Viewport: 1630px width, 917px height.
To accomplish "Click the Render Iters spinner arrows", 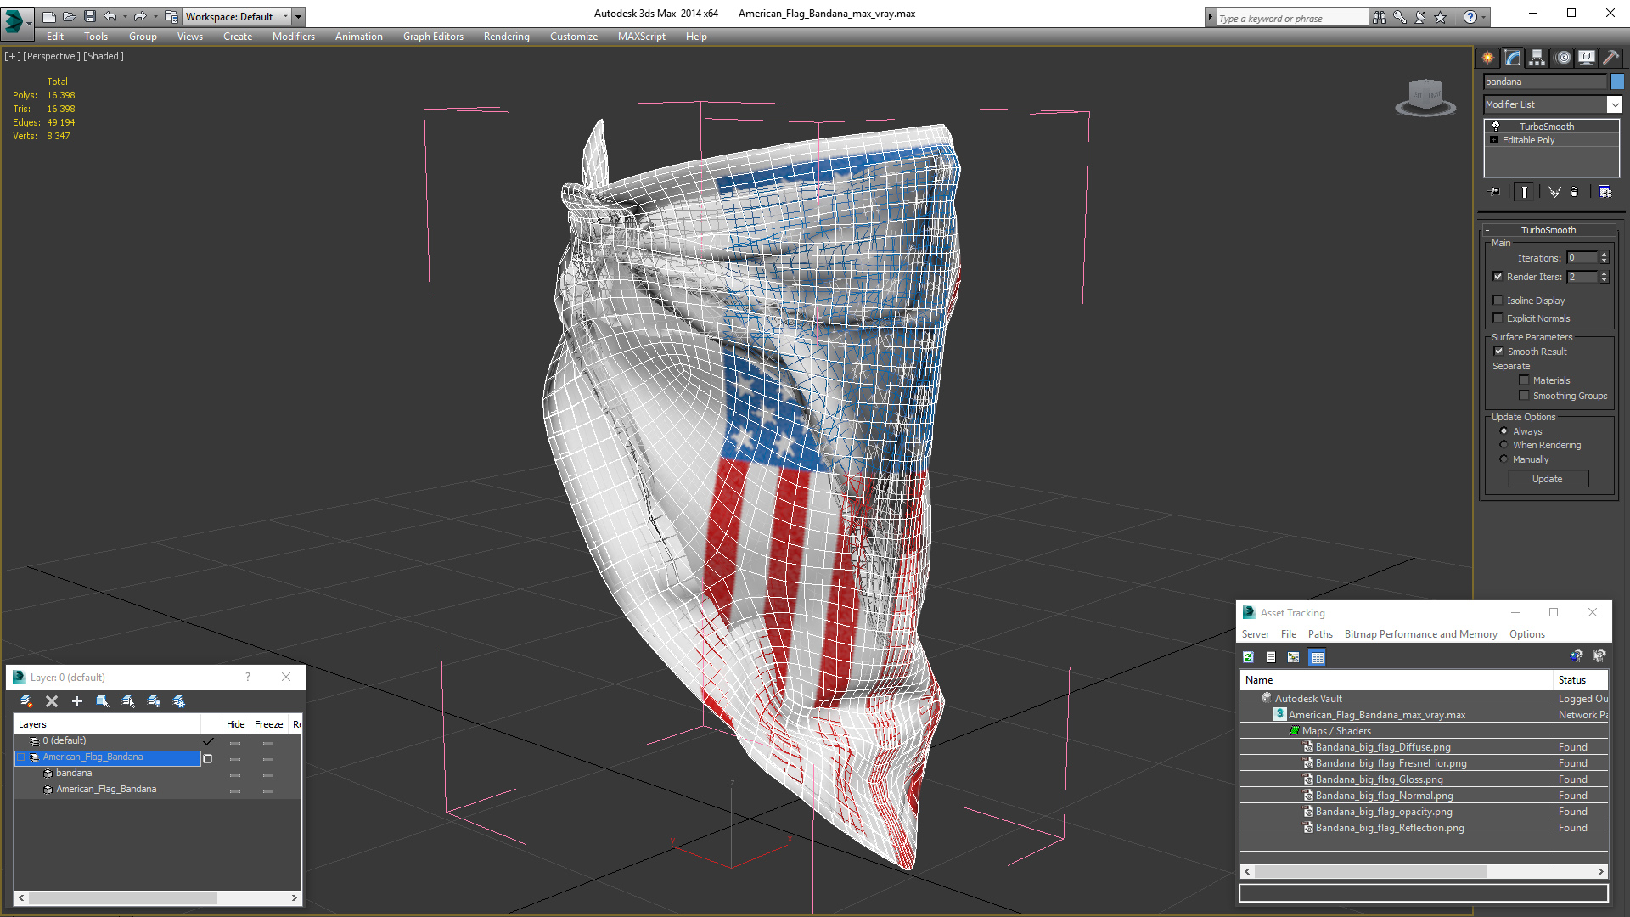I will click(x=1605, y=277).
